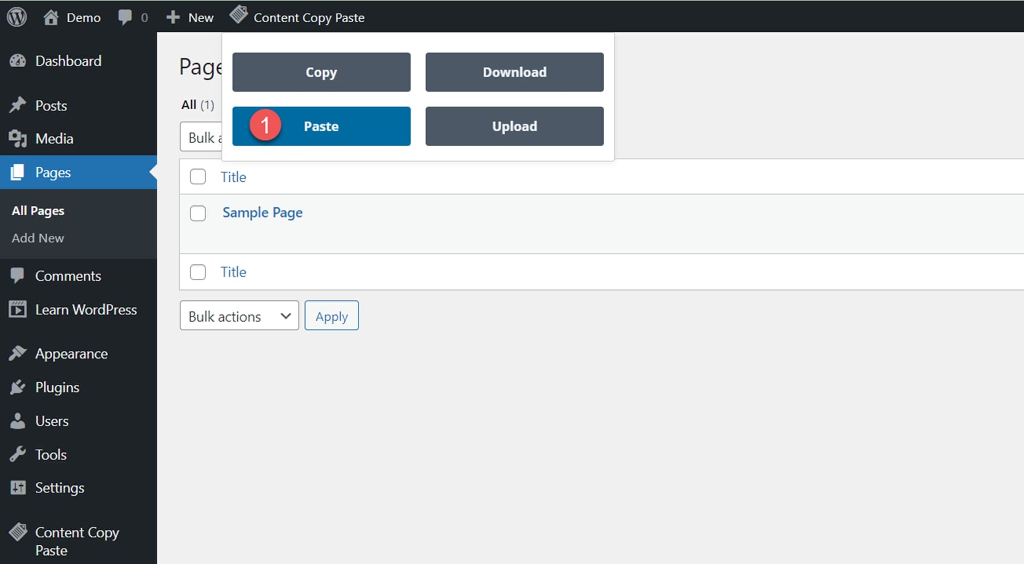
Task: Click the Content Copy Paste clipboard icon in sidebar
Action: point(18,532)
